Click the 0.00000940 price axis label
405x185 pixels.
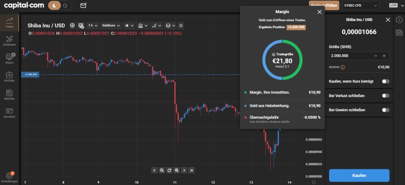pos(313,152)
